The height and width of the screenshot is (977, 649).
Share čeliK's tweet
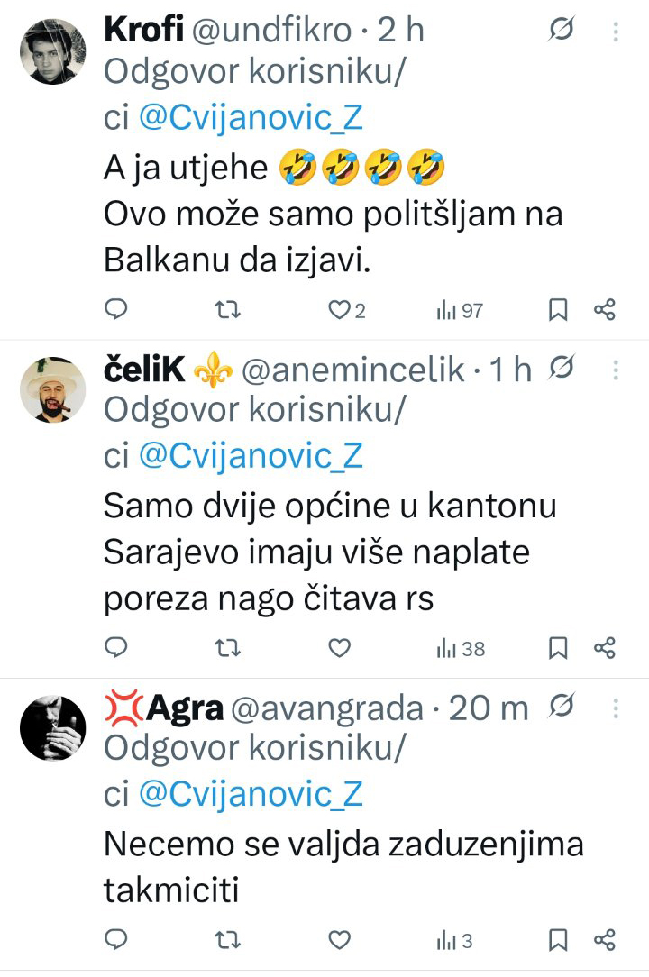tap(605, 647)
